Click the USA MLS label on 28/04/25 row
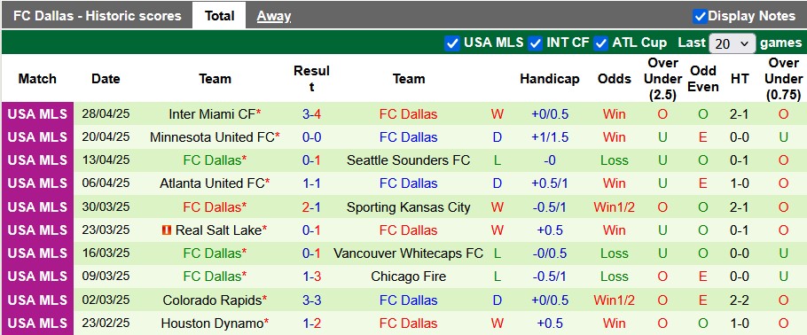Image resolution: width=807 pixels, height=335 pixels. [x=37, y=114]
